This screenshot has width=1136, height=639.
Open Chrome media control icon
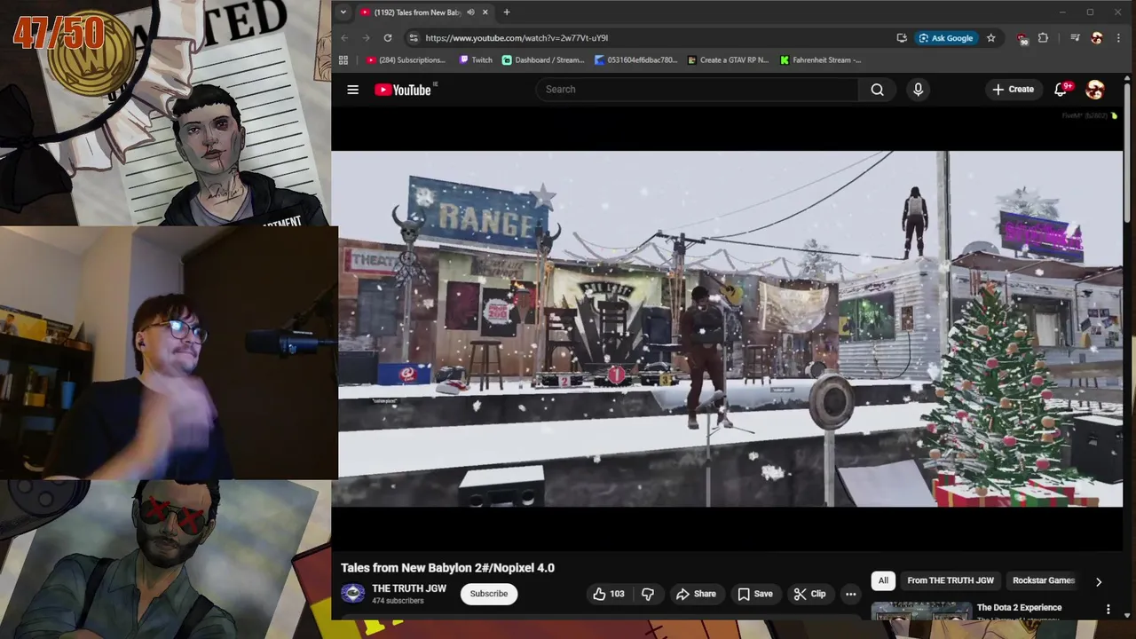pos(1075,38)
